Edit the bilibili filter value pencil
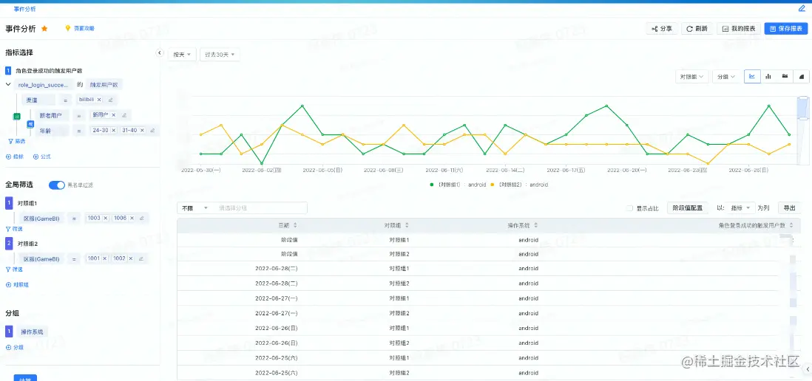The image size is (812, 381). 110,100
